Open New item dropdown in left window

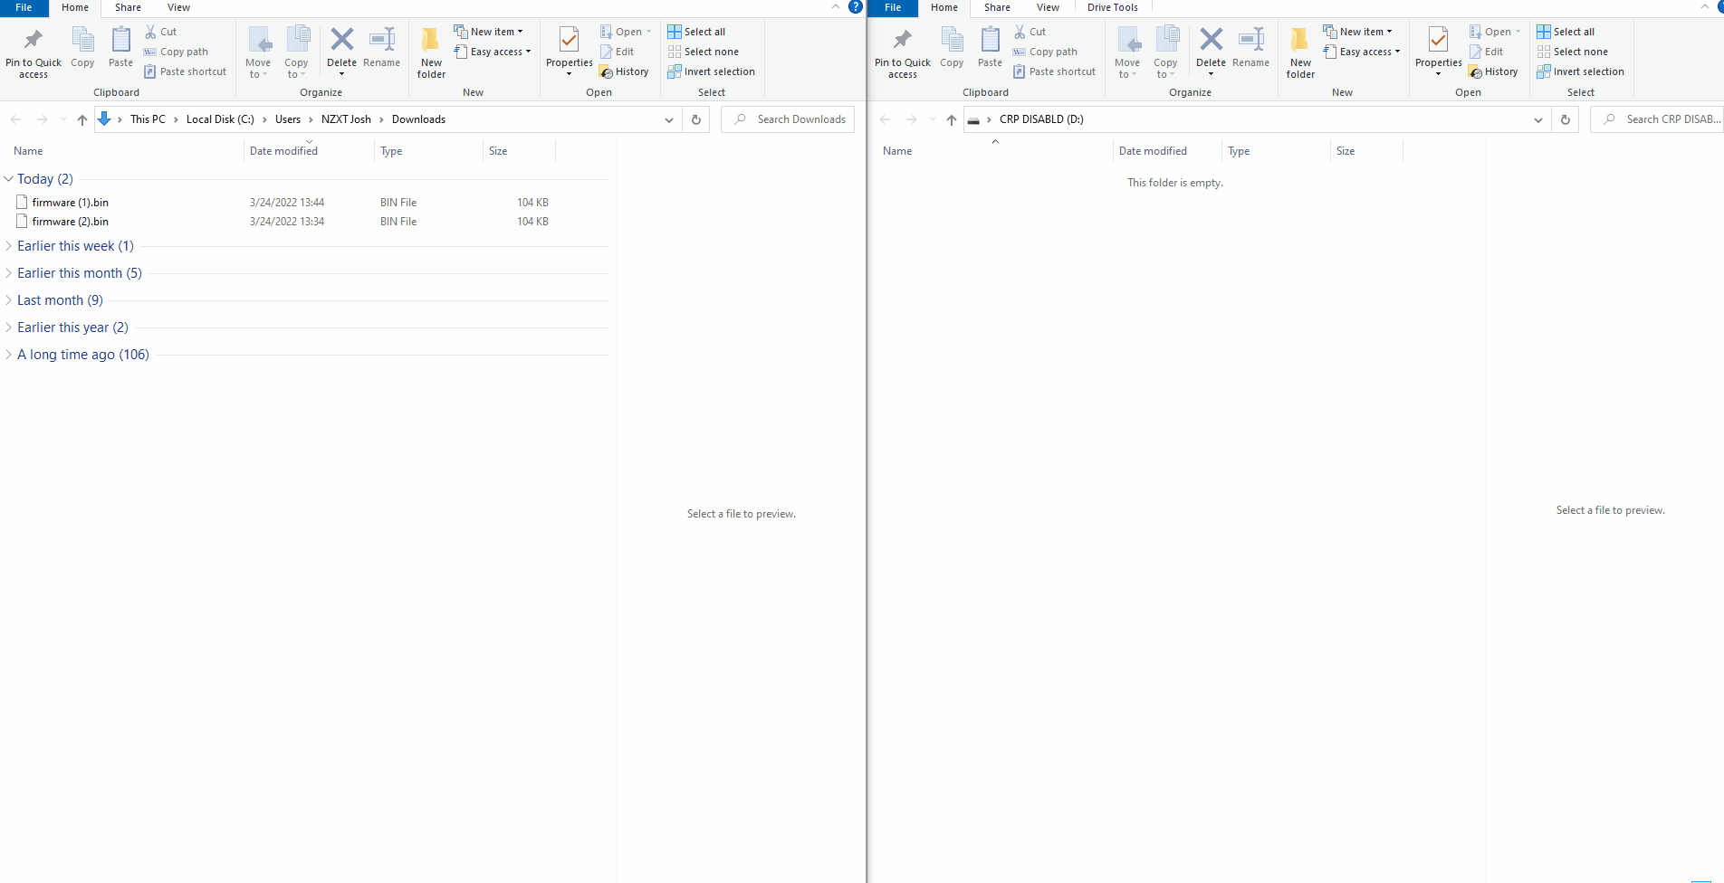[489, 32]
